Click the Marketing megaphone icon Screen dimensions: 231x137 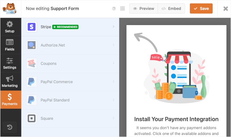tap(10, 79)
